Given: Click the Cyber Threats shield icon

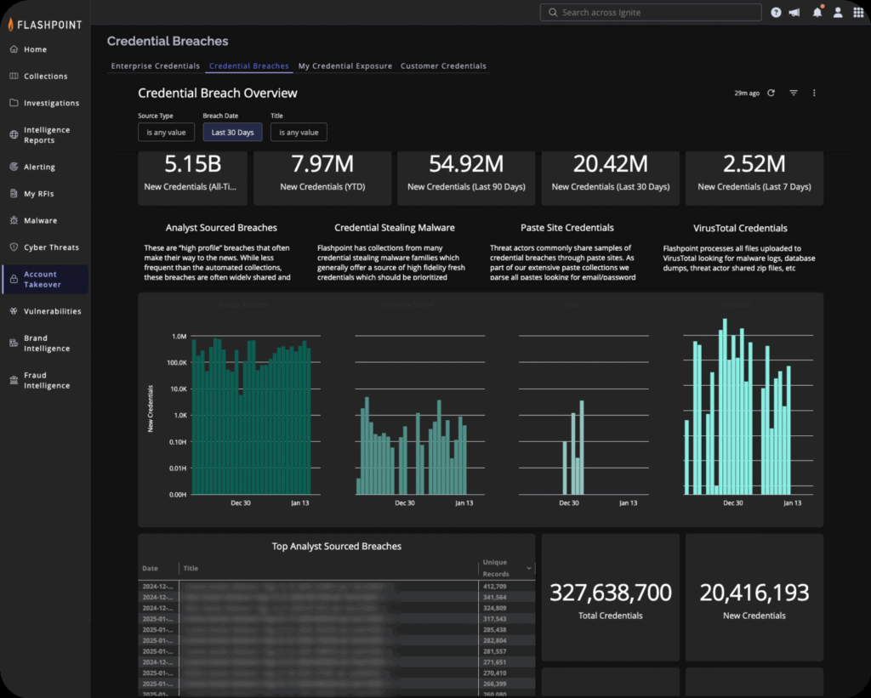Looking at the screenshot, I should tap(14, 247).
